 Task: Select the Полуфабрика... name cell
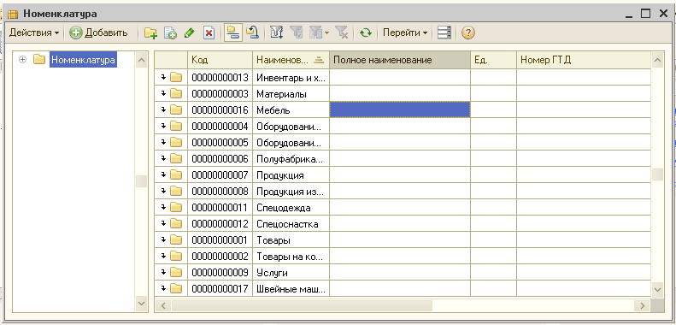point(291,159)
